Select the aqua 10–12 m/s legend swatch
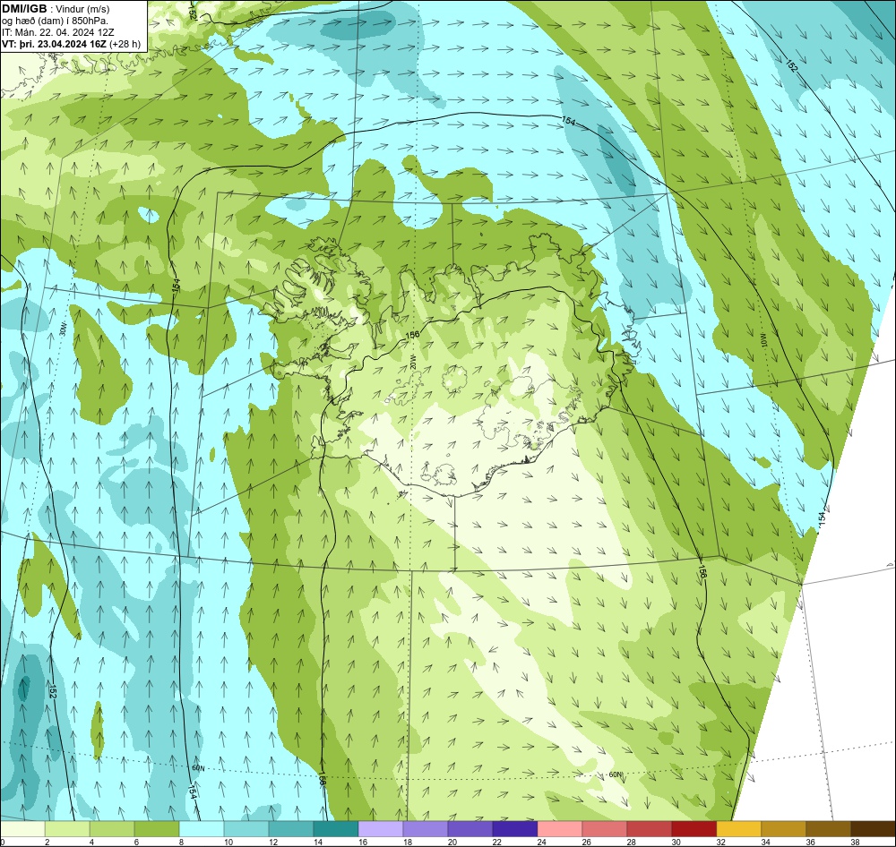The width and height of the screenshot is (896, 847). (x=246, y=829)
